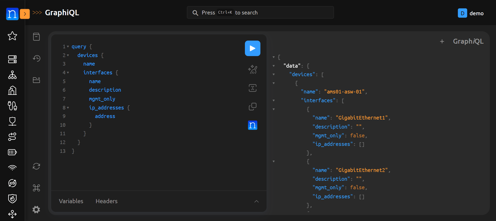This screenshot has width=496, height=221.
Task: Collapse the devices block on line 2
Action: tap(68, 56)
